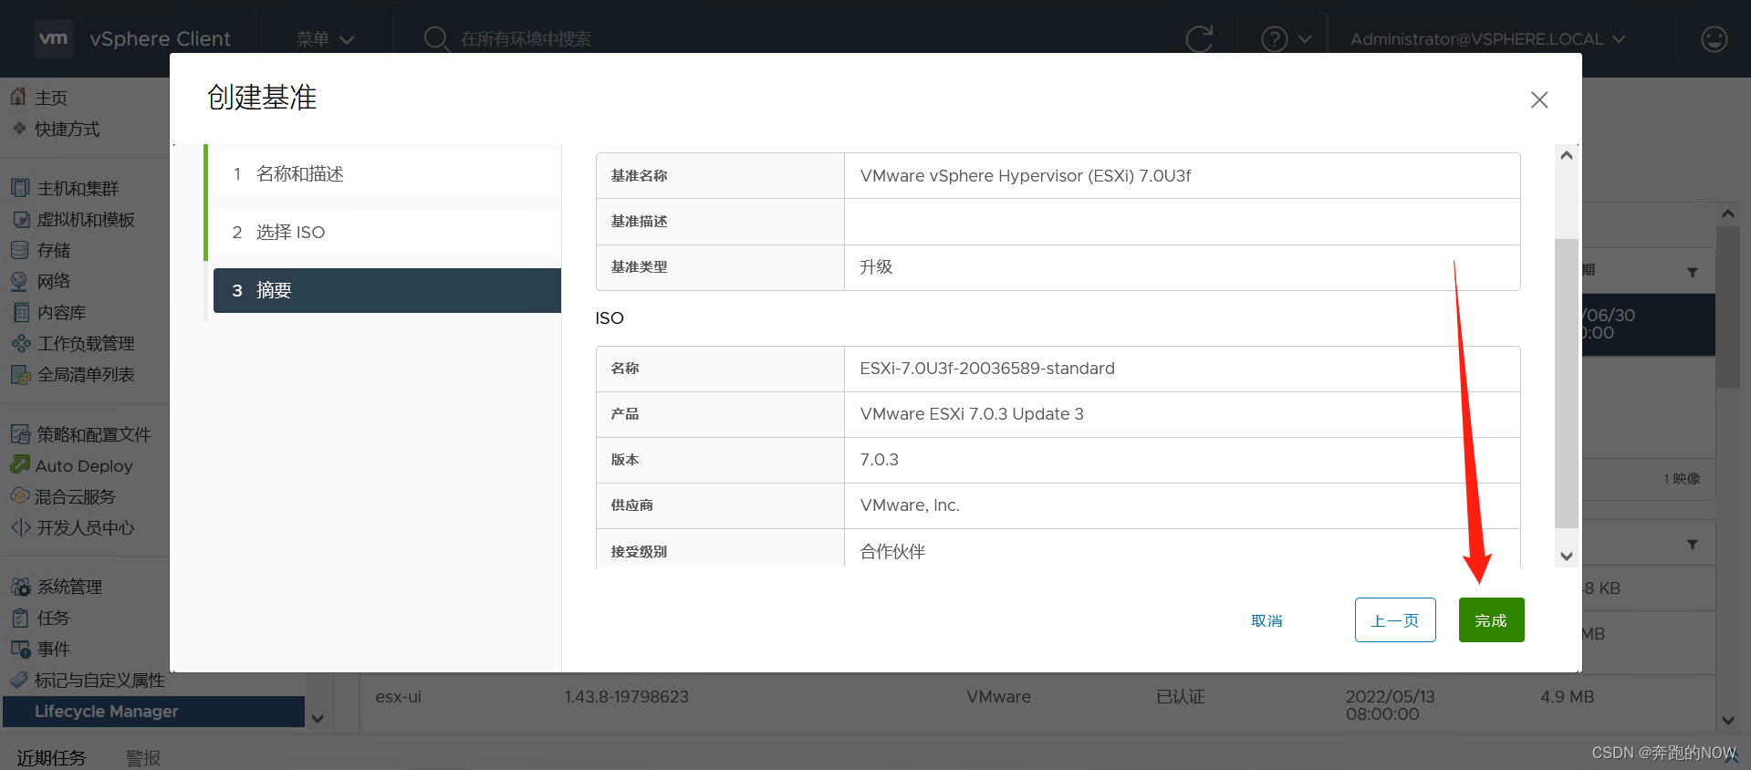
Task: Open the help question-mark icon
Action: pyautogui.click(x=1274, y=39)
